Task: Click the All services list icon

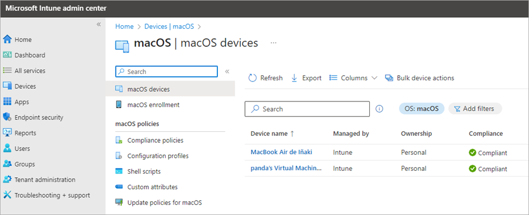Action: [7, 71]
